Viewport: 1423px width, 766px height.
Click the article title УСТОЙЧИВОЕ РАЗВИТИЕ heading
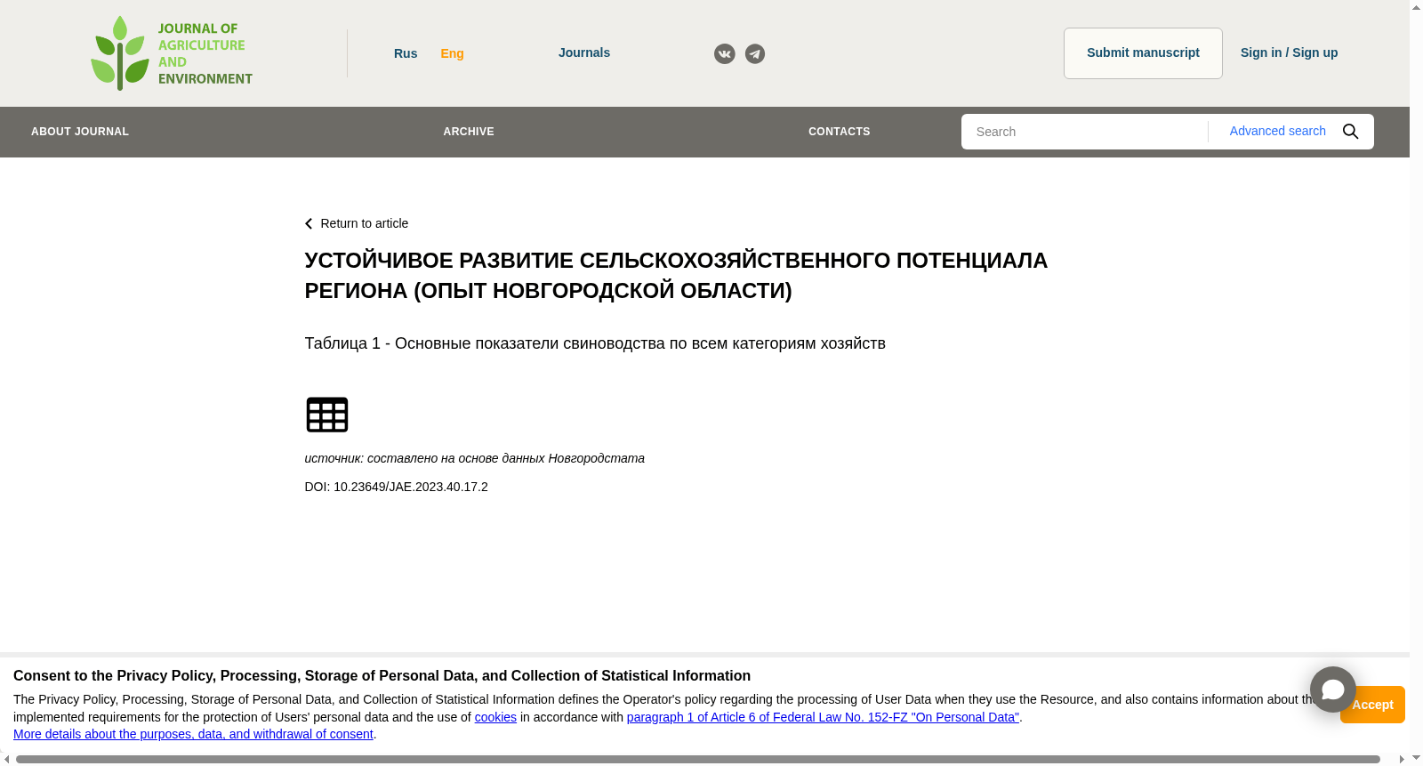coord(676,276)
